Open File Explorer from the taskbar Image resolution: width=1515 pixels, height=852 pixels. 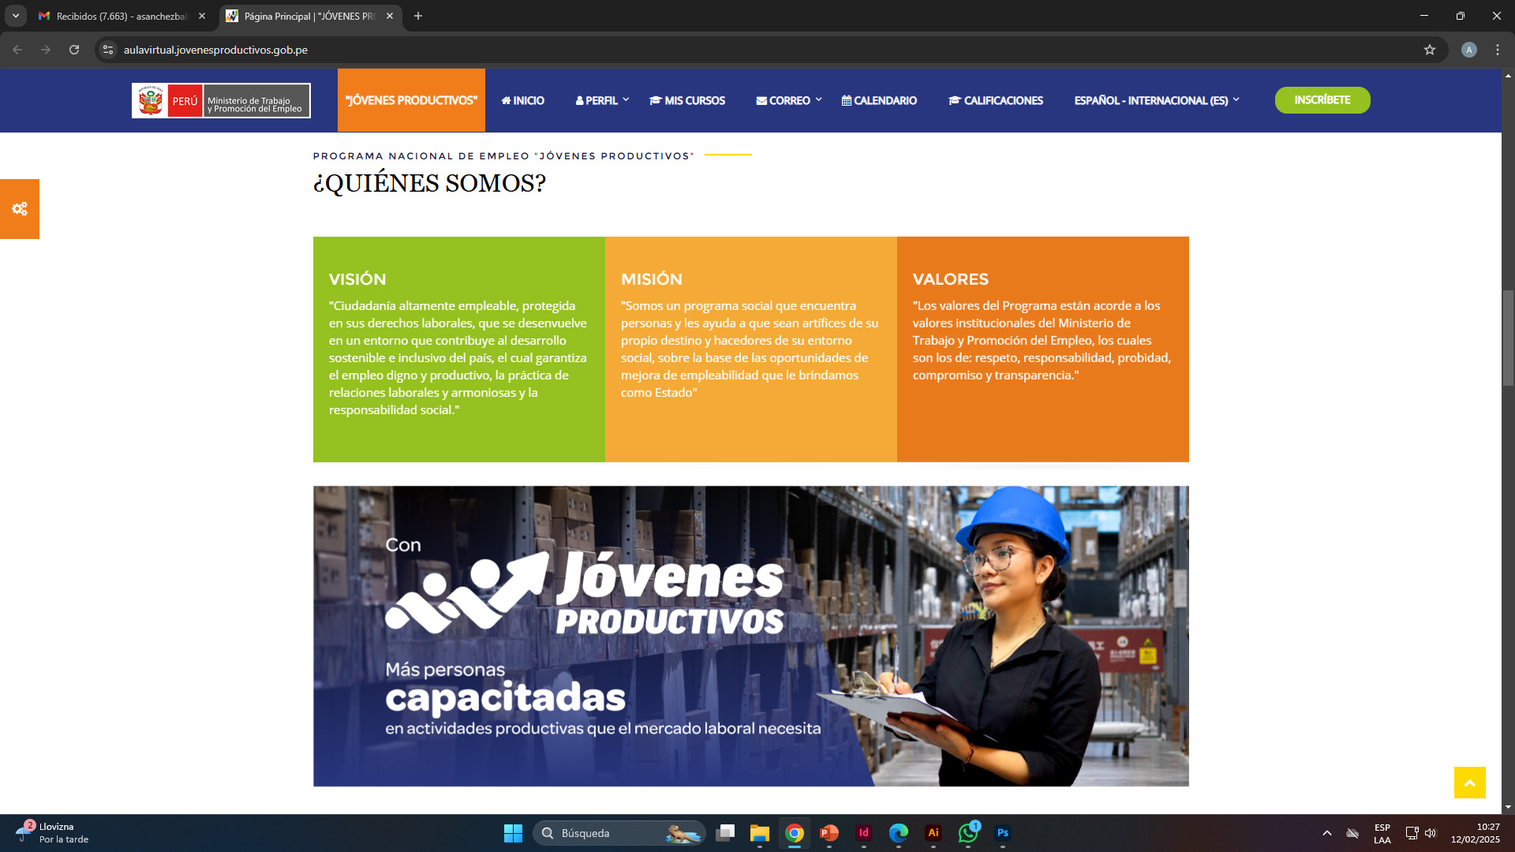(760, 833)
